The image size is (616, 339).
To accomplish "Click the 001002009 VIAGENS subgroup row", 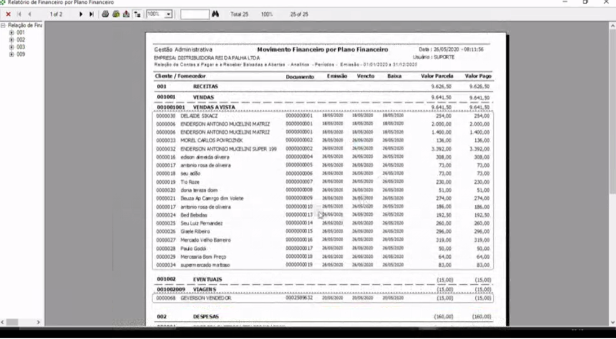I will pos(323,289).
